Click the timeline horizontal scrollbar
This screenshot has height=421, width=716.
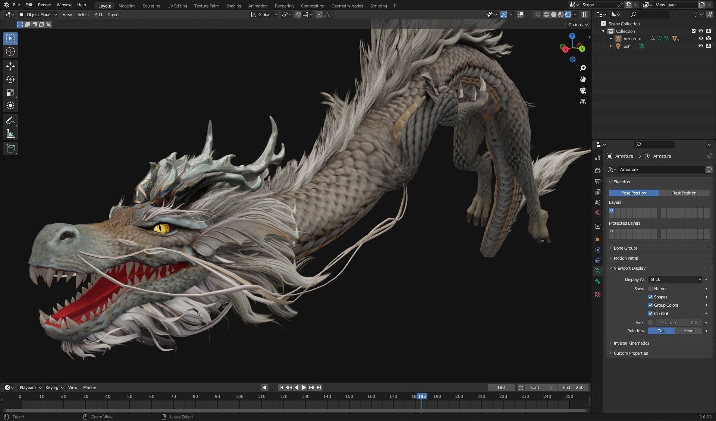click(295, 410)
